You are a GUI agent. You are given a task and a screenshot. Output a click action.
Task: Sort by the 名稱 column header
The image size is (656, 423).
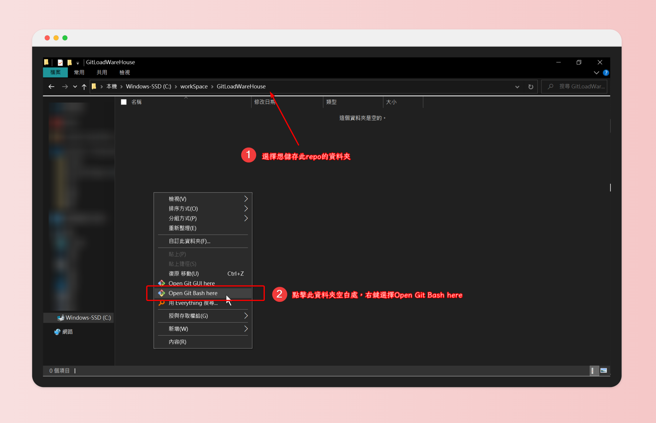(136, 102)
